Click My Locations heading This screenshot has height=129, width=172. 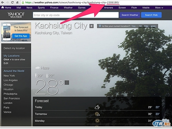(11, 56)
